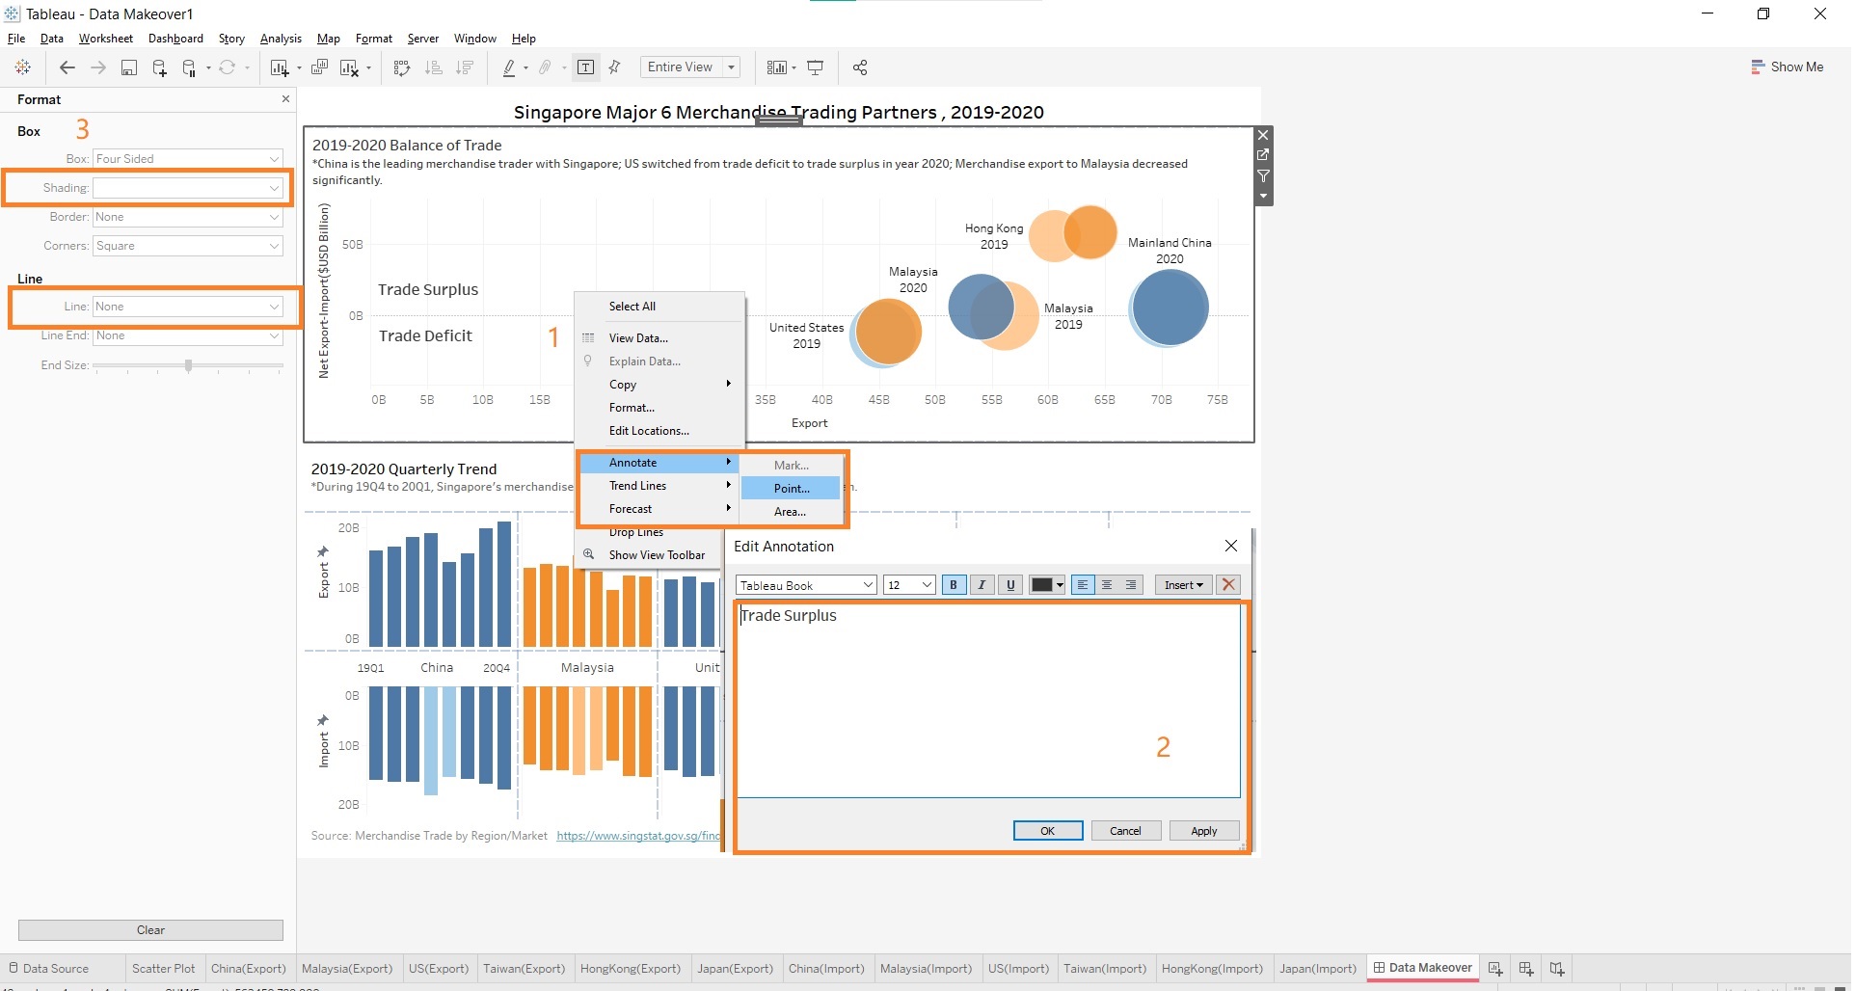Viewport: 1856px width, 991px height.
Task: Open the font size 12 dropdown
Action: [909, 585]
